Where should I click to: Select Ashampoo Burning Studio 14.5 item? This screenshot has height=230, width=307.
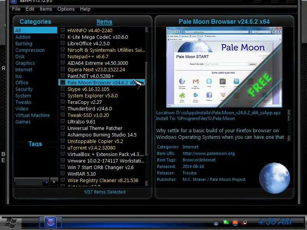[x=102, y=135]
